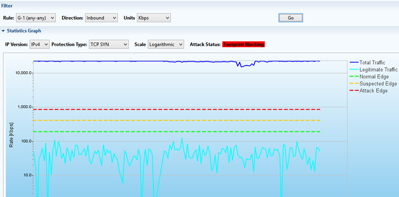Click the Rate [Kbps] axis title
The height and width of the screenshot is (197, 399).
click(x=11, y=135)
